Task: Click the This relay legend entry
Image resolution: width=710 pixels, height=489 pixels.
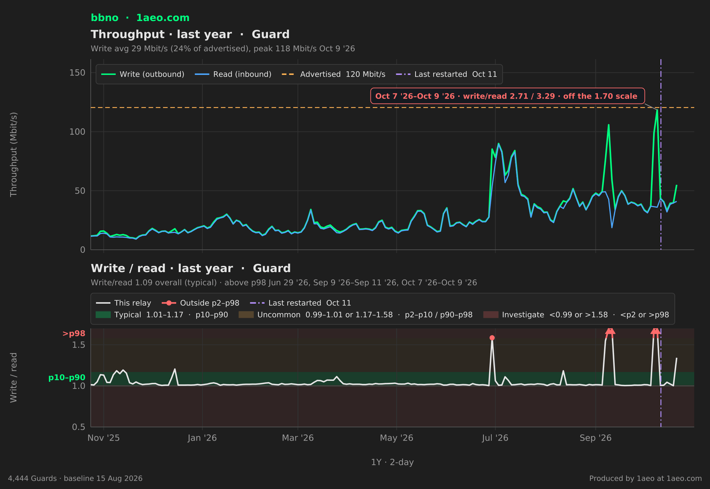Action: point(123,303)
